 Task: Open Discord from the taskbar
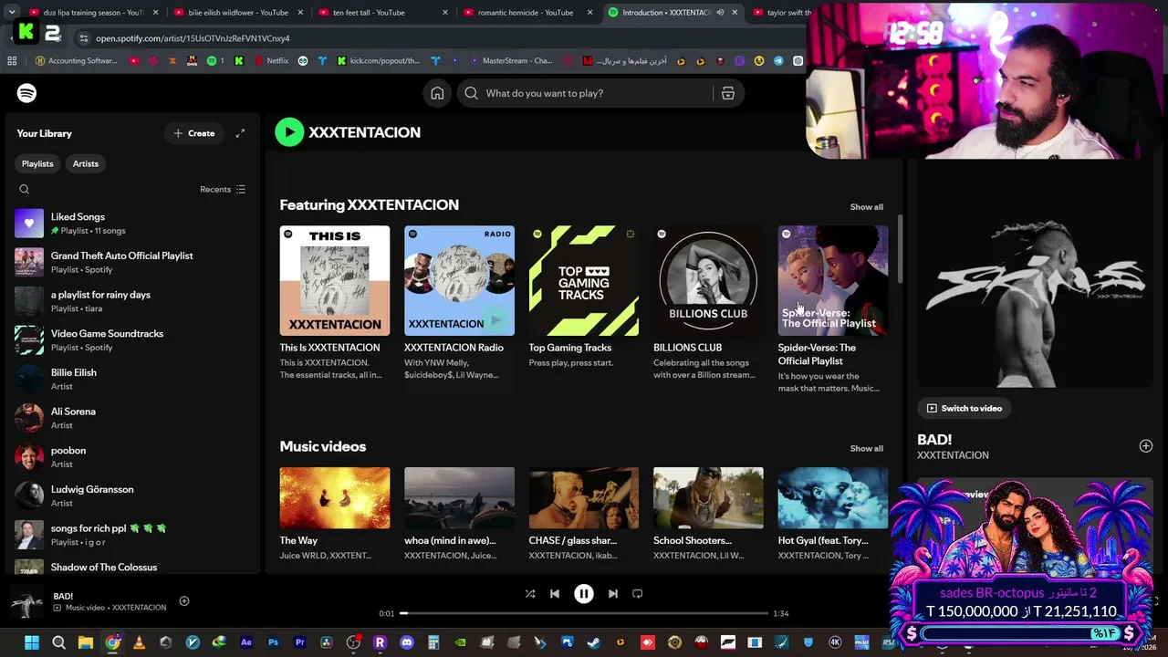[407, 642]
